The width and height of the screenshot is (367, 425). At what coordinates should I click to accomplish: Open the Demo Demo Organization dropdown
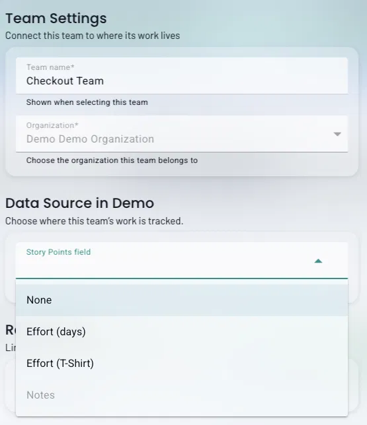coord(182,134)
